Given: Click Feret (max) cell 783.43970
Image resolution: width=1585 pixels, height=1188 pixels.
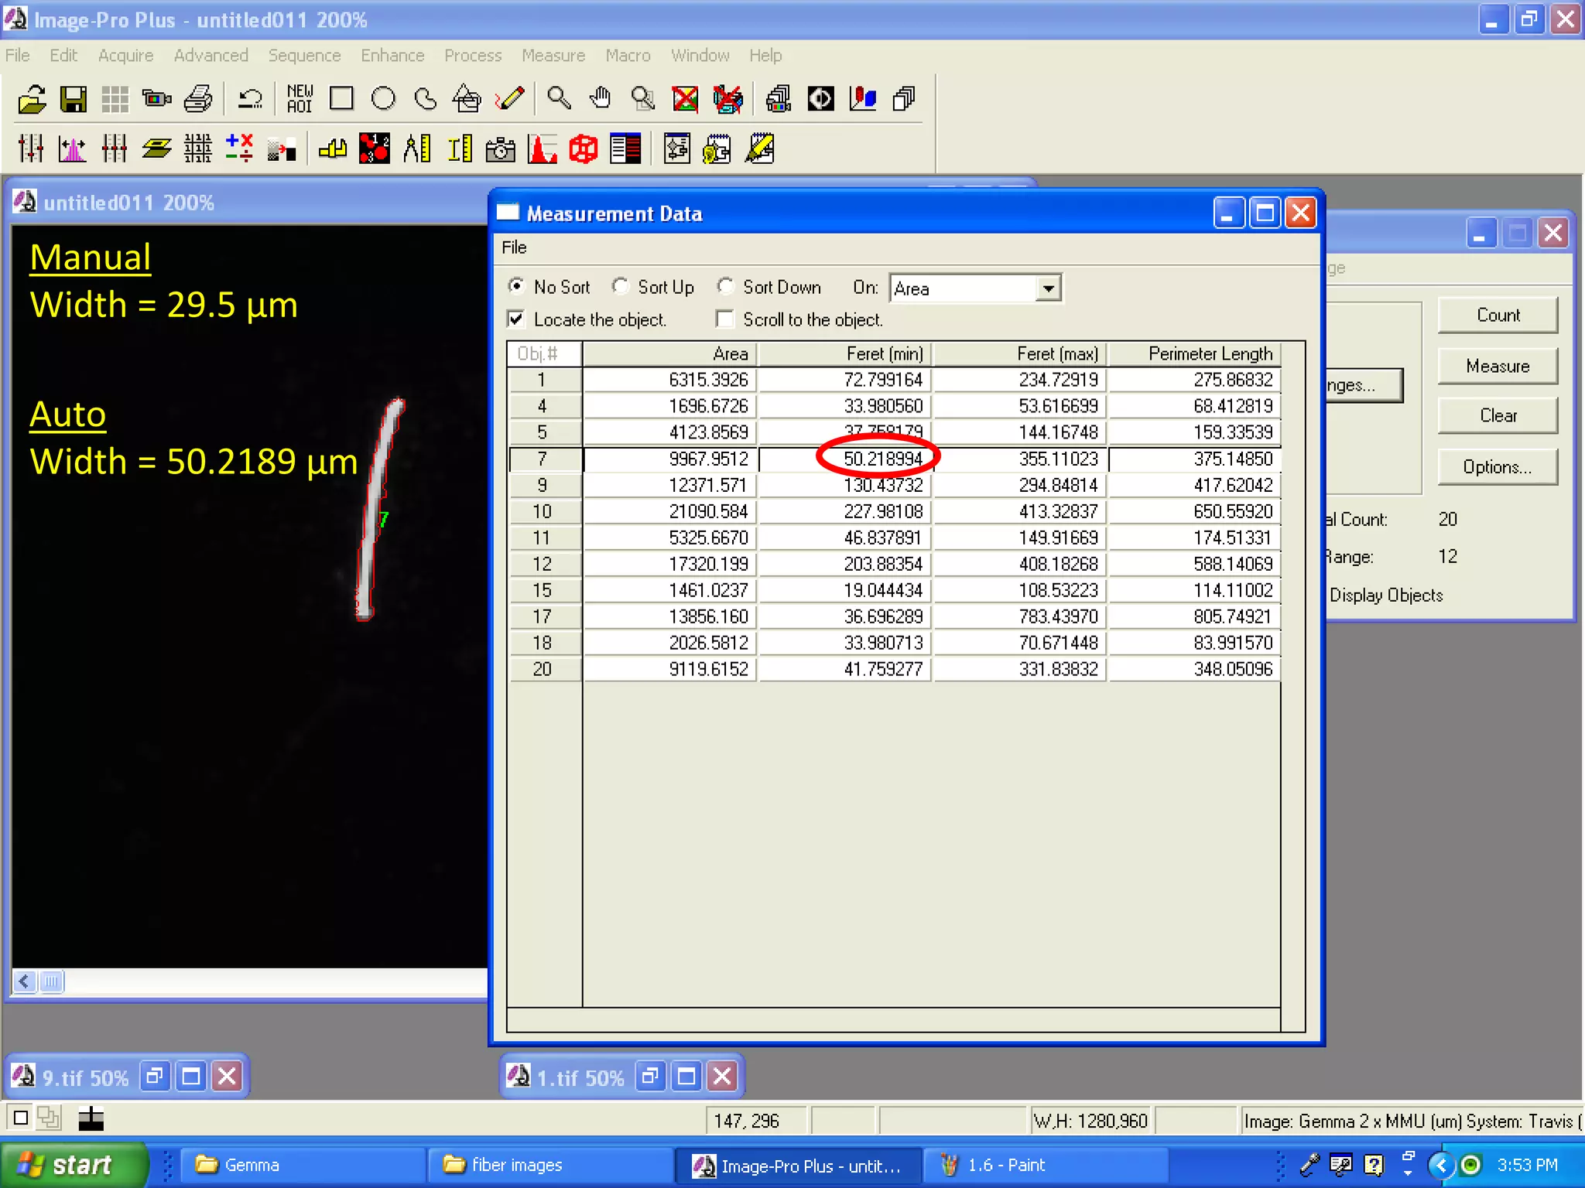Looking at the screenshot, I should [x=1020, y=617].
